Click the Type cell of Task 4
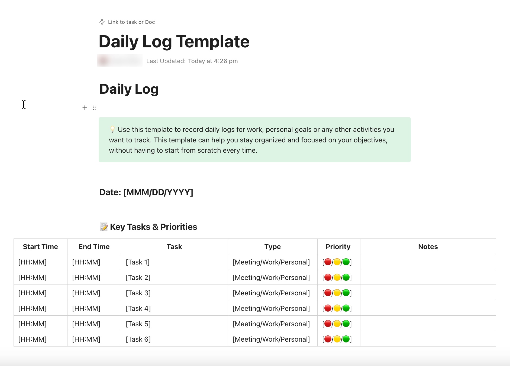Screen dimensions: 510x366 (271, 308)
